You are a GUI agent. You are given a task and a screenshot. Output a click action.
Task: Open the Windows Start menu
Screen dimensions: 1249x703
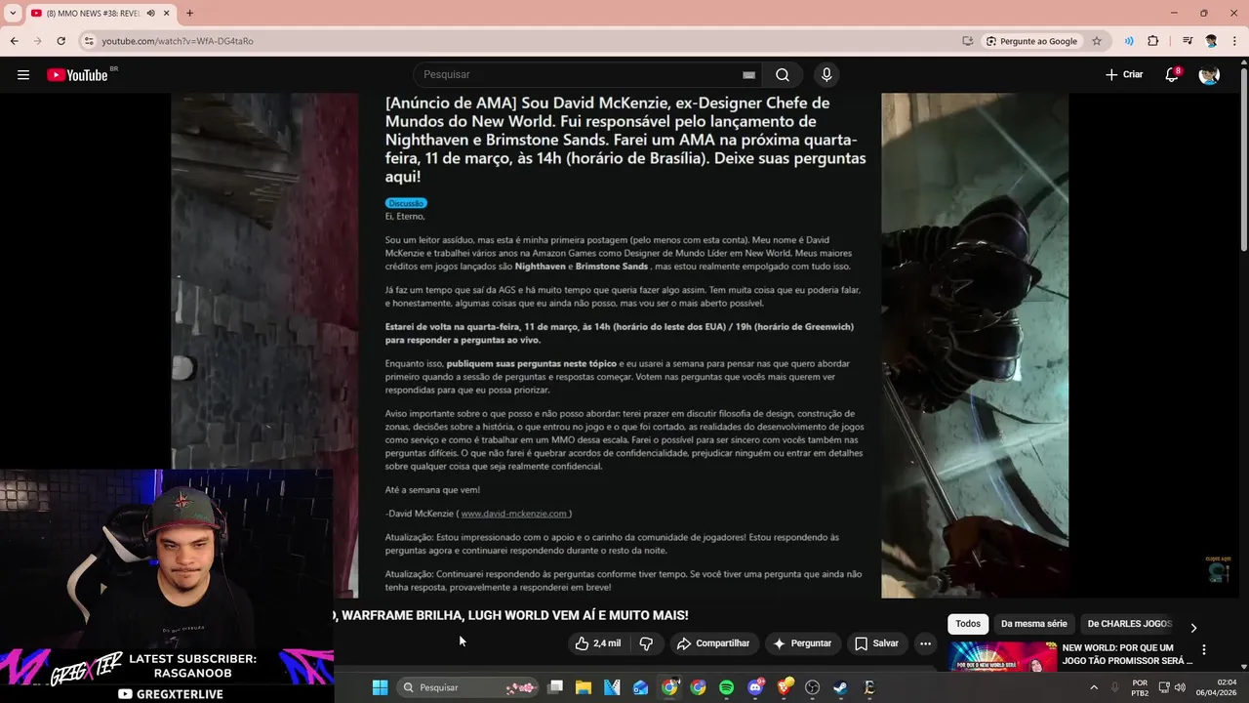point(381,687)
